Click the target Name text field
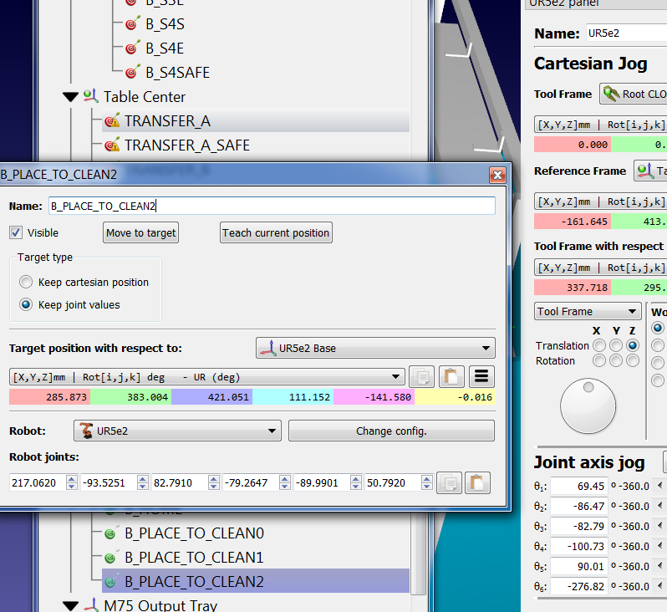The image size is (667, 612). click(x=271, y=206)
